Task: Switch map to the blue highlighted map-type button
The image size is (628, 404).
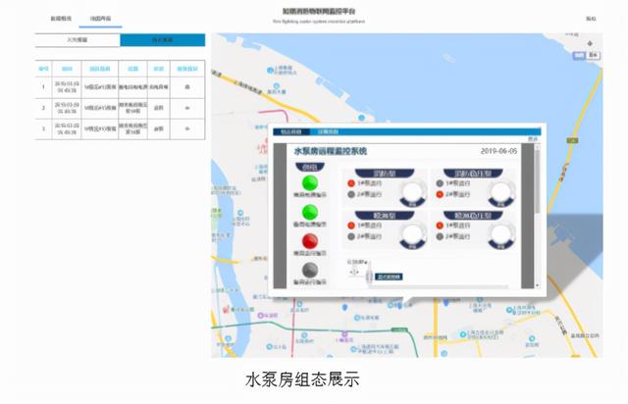Action: pos(579,55)
